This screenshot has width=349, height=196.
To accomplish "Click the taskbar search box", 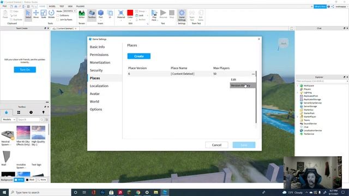I will coord(40,192).
